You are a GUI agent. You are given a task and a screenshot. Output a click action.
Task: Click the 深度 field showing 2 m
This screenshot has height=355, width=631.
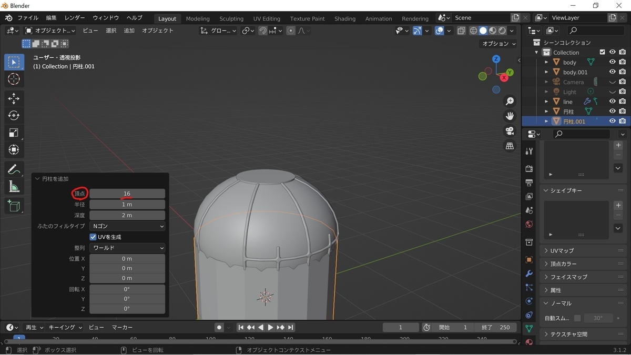click(127, 215)
